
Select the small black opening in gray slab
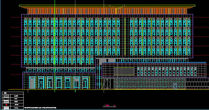point(107,60)
